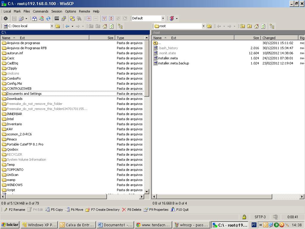305x229 pixels.
Task: Sort remote panel by Size column header
Action: pyautogui.click(x=248, y=38)
